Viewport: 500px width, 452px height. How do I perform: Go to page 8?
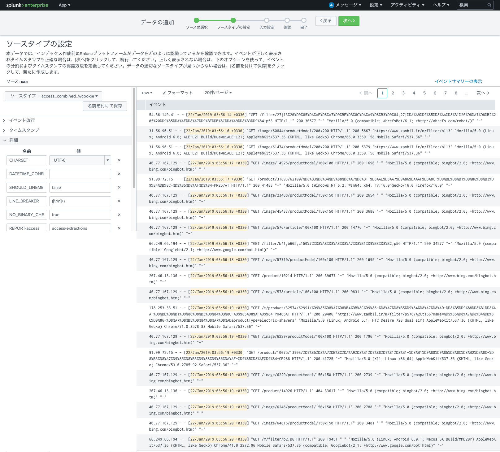(x=456, y=93)
